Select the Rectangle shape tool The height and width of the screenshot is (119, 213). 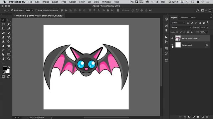[x=9, y=55]
